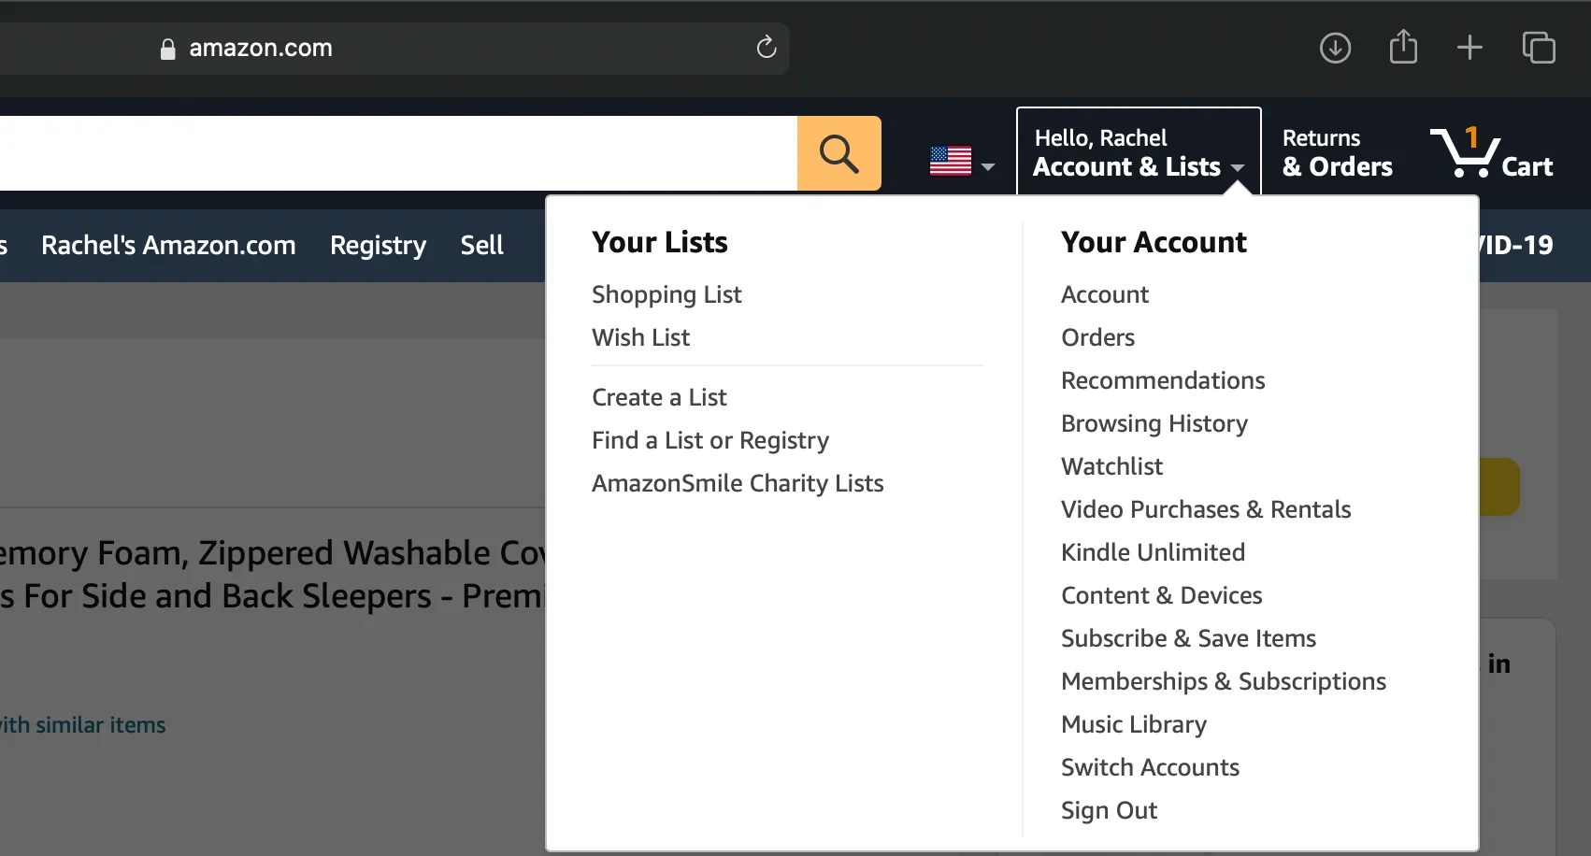Open the shopping Cart icon

[1492, 152]
